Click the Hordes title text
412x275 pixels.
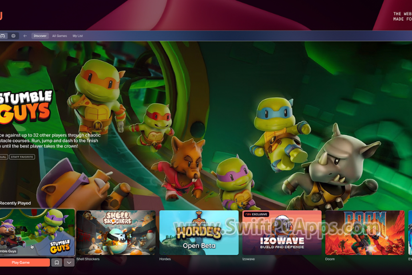point(165,259)
